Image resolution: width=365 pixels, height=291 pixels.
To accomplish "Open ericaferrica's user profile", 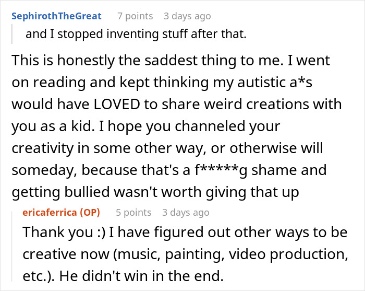I will (x=58, y=212).
